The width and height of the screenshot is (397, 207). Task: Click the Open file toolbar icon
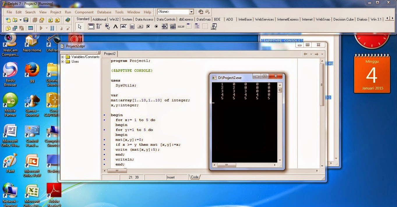pyautogui.click(x=15, y=20)
